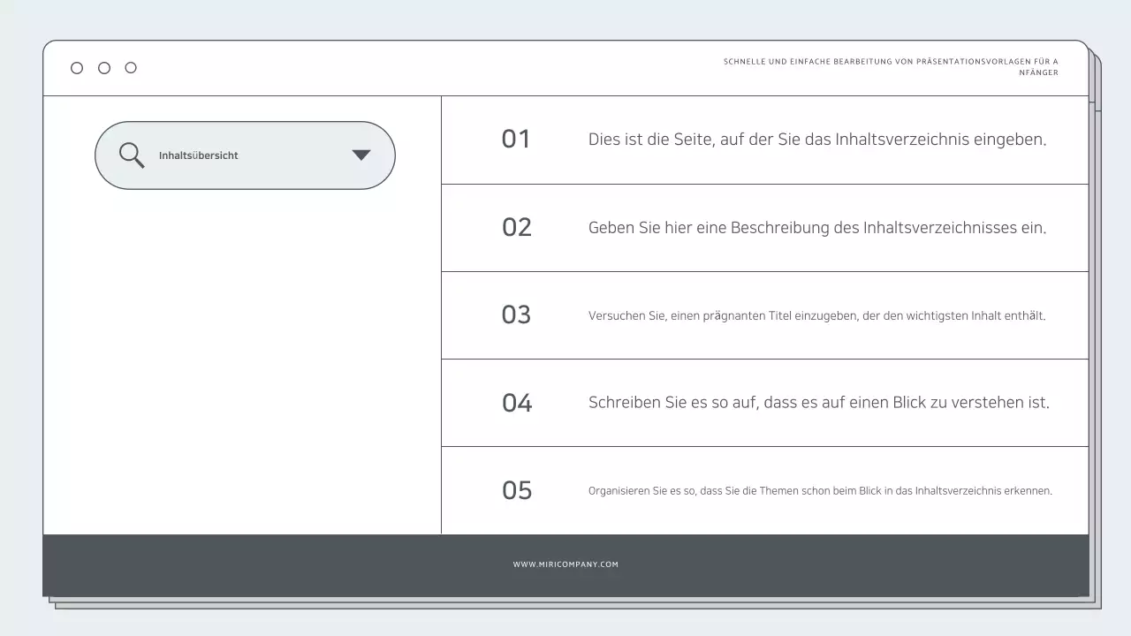
Task: Select the Inhaltsübersicht sidebar entry
Action: (198, 155)
